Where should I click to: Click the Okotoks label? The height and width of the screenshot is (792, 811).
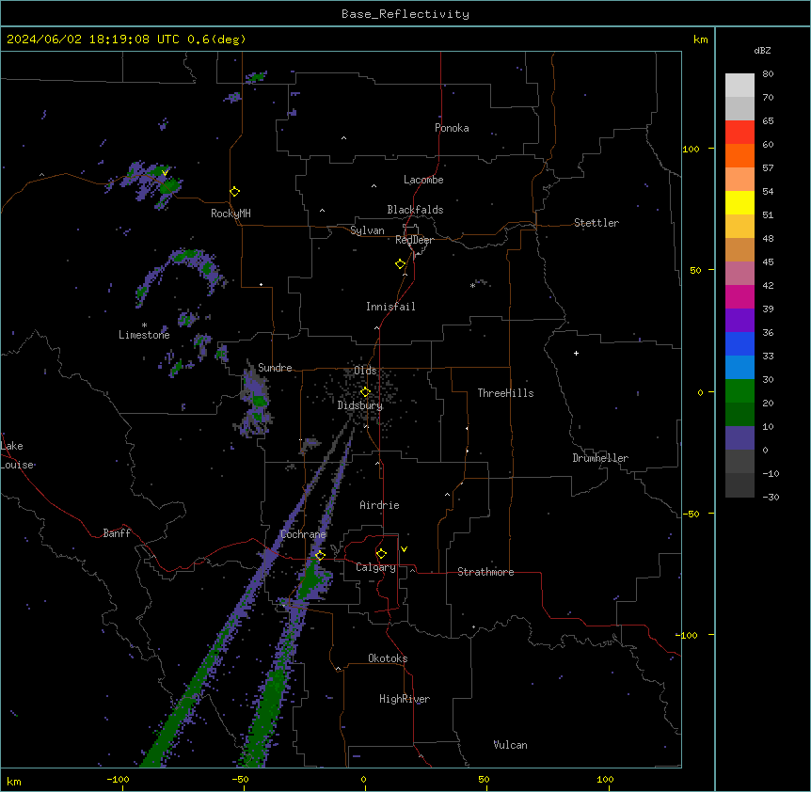tap(388, 658)
